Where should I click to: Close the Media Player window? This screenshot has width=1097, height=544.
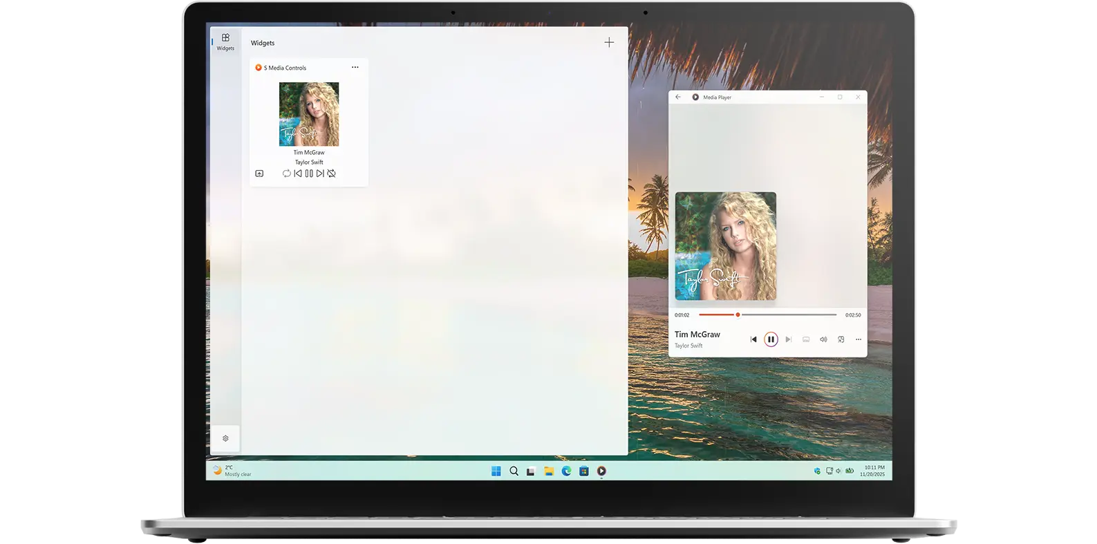coord(858,97)
